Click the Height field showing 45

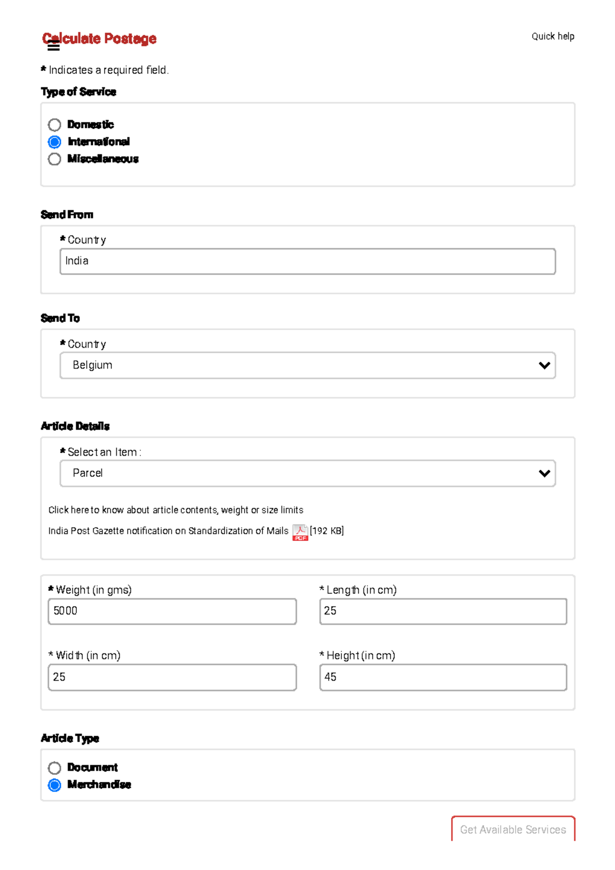coord(442,677)
